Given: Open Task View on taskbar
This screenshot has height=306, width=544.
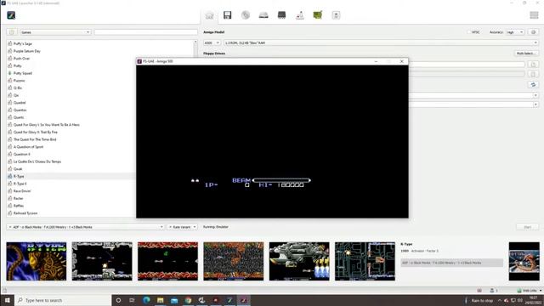Looking at the screenshot, I should [x=133, y=300].
